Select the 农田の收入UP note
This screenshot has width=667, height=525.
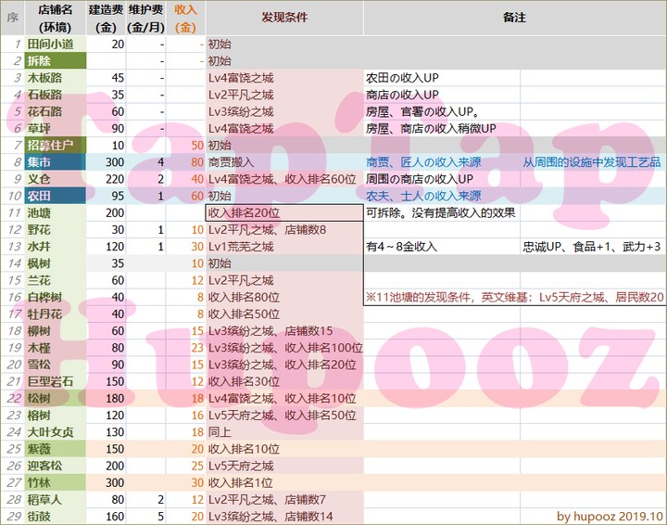click(402, 78)
